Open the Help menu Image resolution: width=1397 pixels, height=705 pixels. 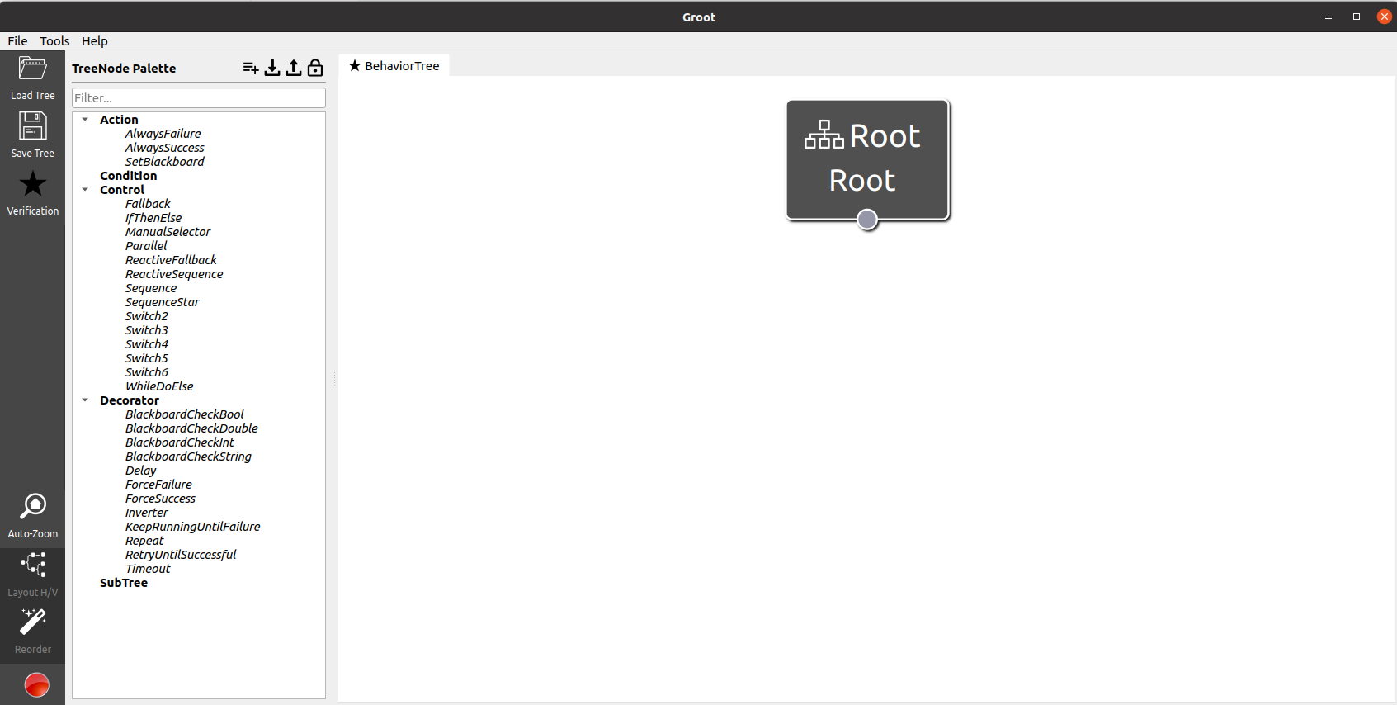point(94,41)
